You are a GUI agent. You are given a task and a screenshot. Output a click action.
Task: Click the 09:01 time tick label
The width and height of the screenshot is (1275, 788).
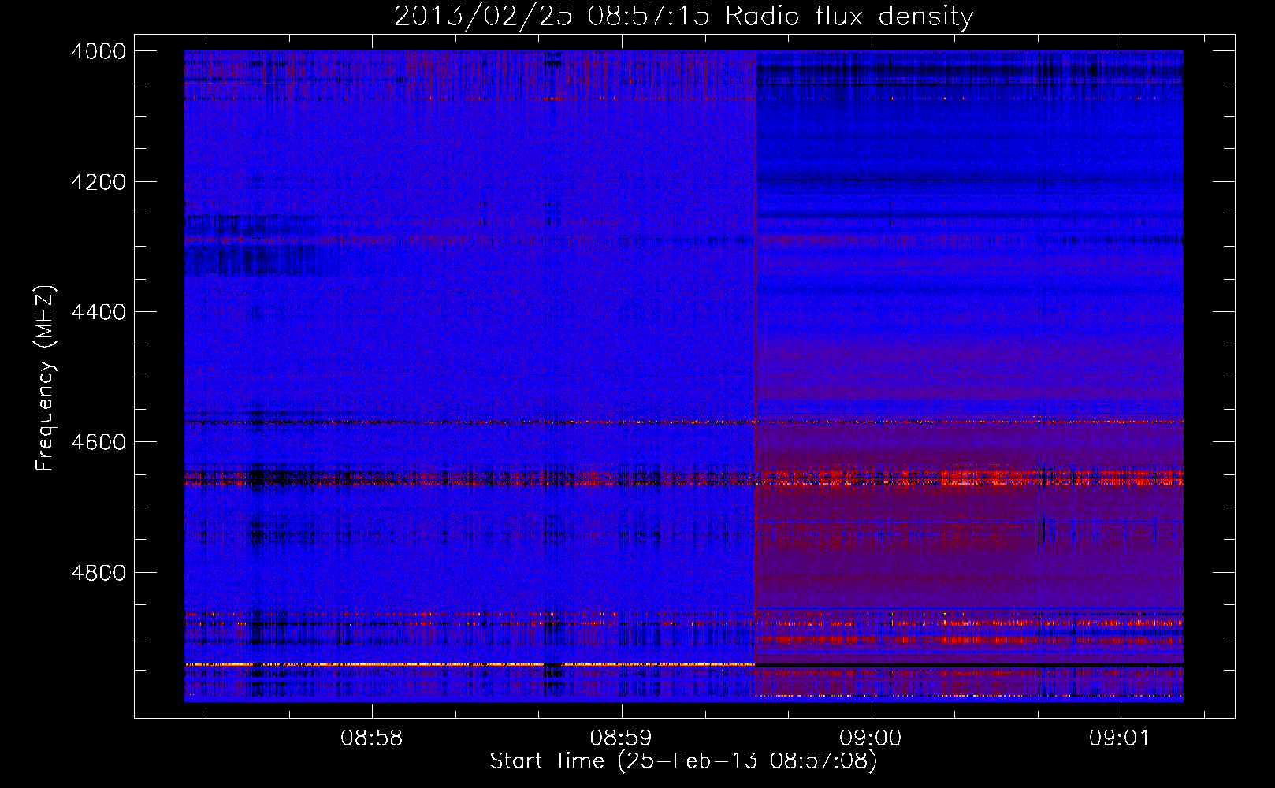coord(1120,738)
